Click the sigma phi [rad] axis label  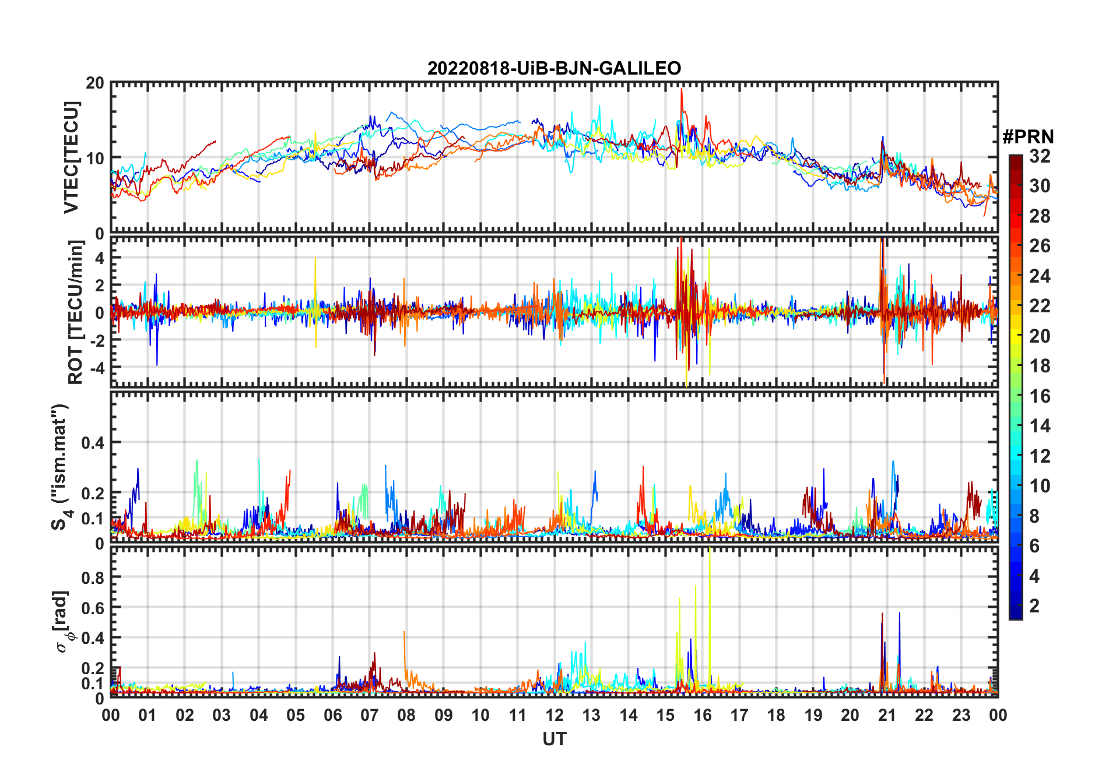pyautogui.click(x=62, y=622)
